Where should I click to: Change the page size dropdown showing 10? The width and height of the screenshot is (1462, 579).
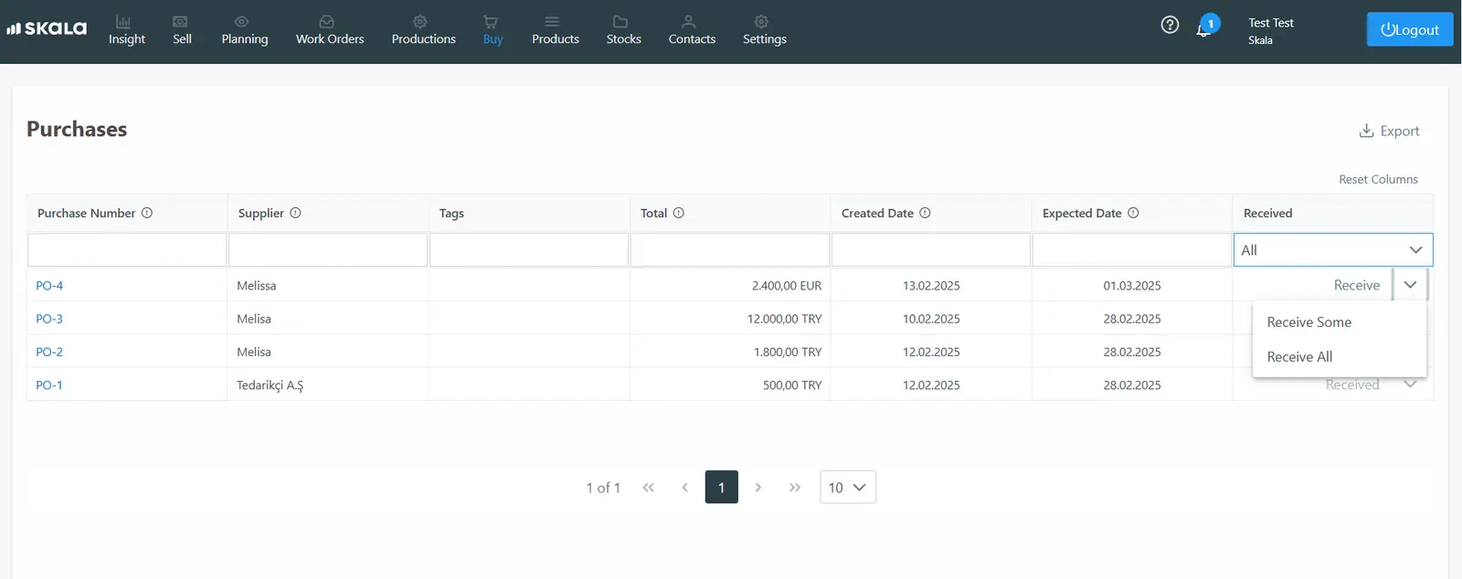coord(848,488)
